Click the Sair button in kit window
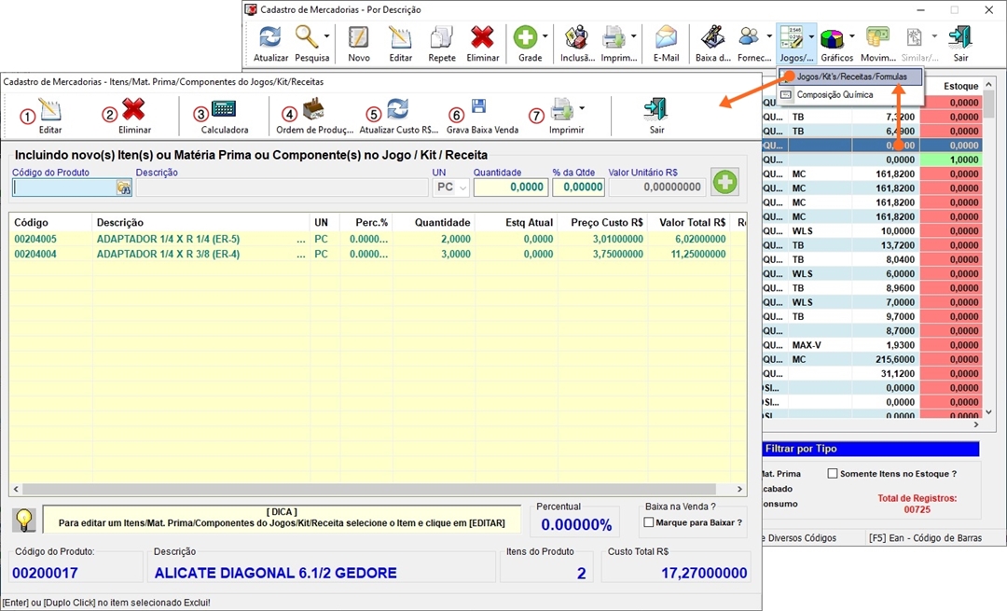This screenshot has height=611, width=1007. point(656,111)
